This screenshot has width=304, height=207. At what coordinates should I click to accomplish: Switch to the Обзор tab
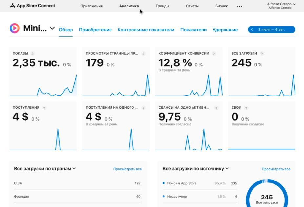pos(66,30)
